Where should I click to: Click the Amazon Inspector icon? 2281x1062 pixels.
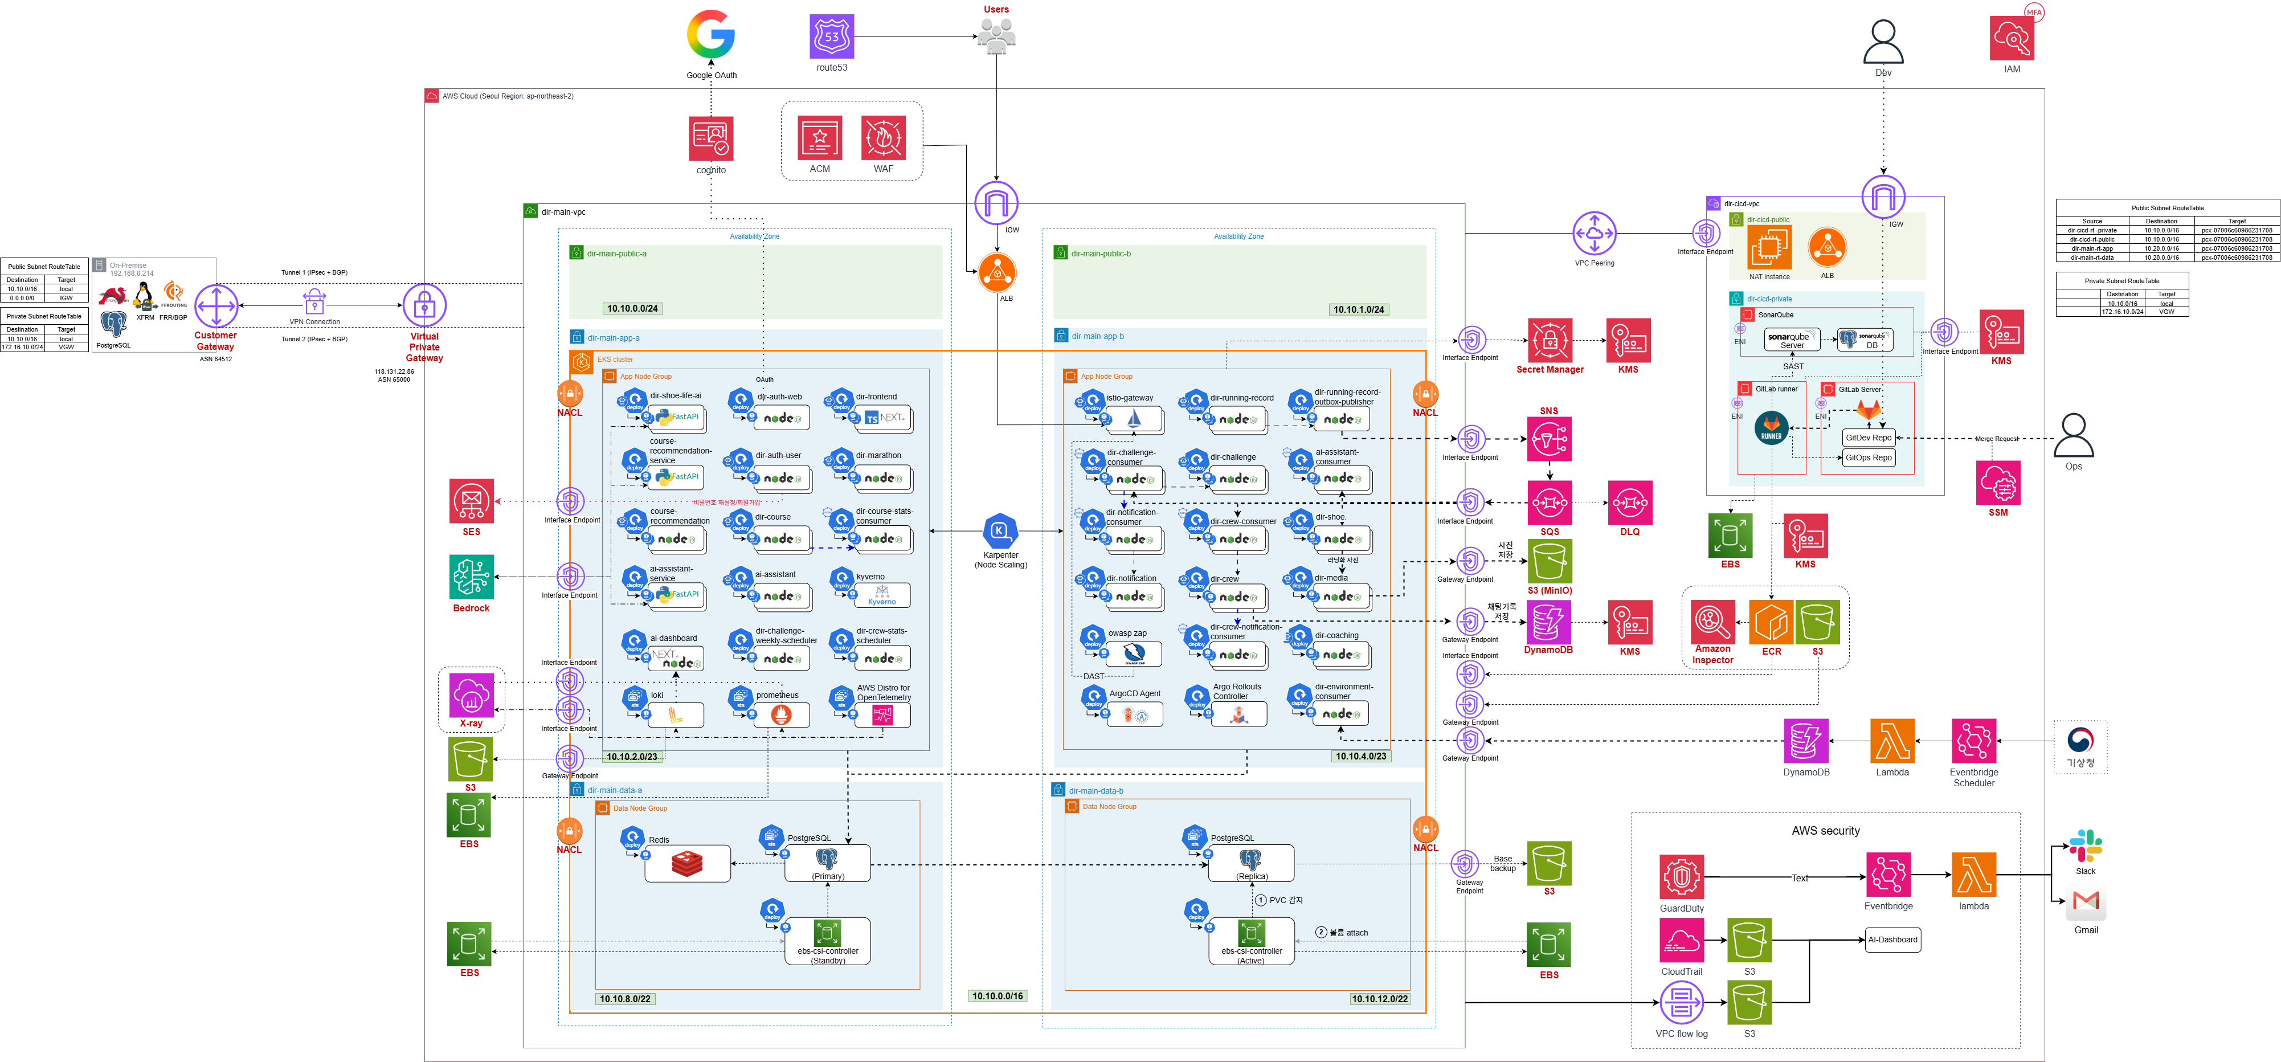1712,622
